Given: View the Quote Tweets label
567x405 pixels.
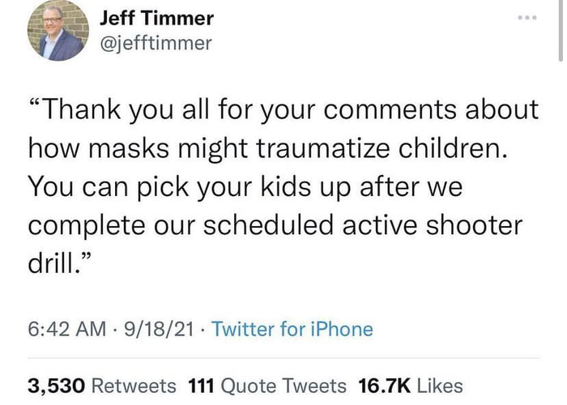Looking at the screenshot, I should (283, 386).
